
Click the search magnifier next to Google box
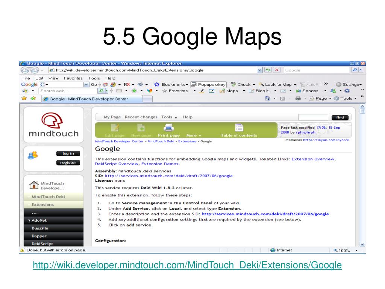tap(355, 70)
